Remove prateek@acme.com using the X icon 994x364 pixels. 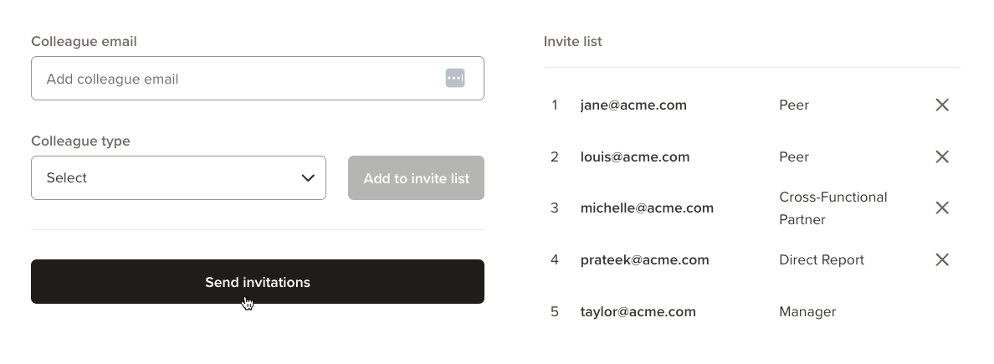click(x=942, y=260)
